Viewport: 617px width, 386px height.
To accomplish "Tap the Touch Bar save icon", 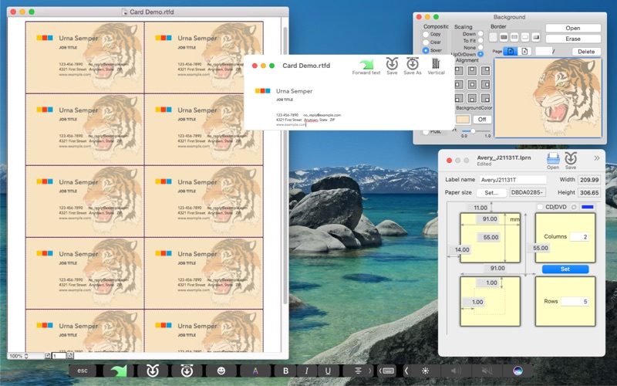I will click(x=153, y=371).
